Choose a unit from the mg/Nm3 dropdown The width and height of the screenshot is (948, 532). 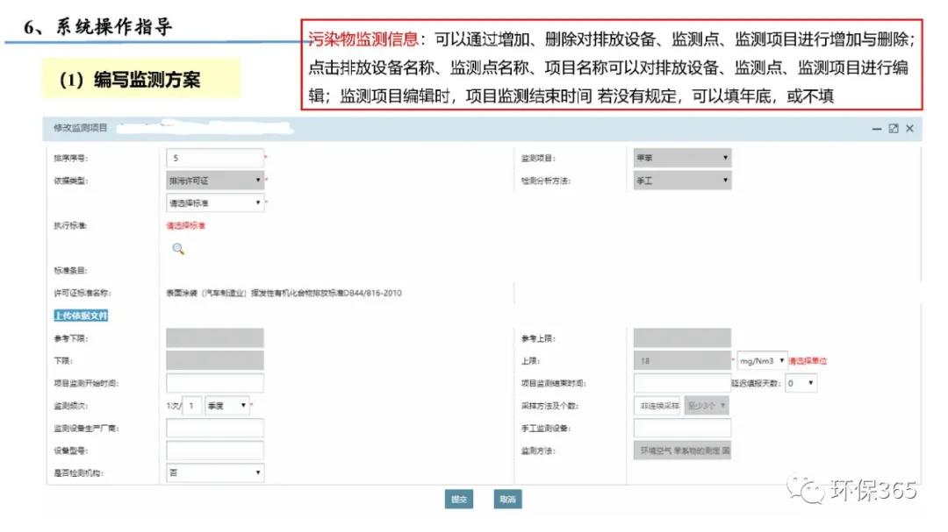tap(761, 360)
